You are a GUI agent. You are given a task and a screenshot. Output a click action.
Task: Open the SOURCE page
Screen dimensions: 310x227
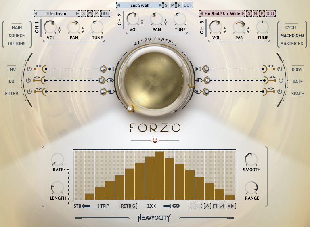(17, 36)
